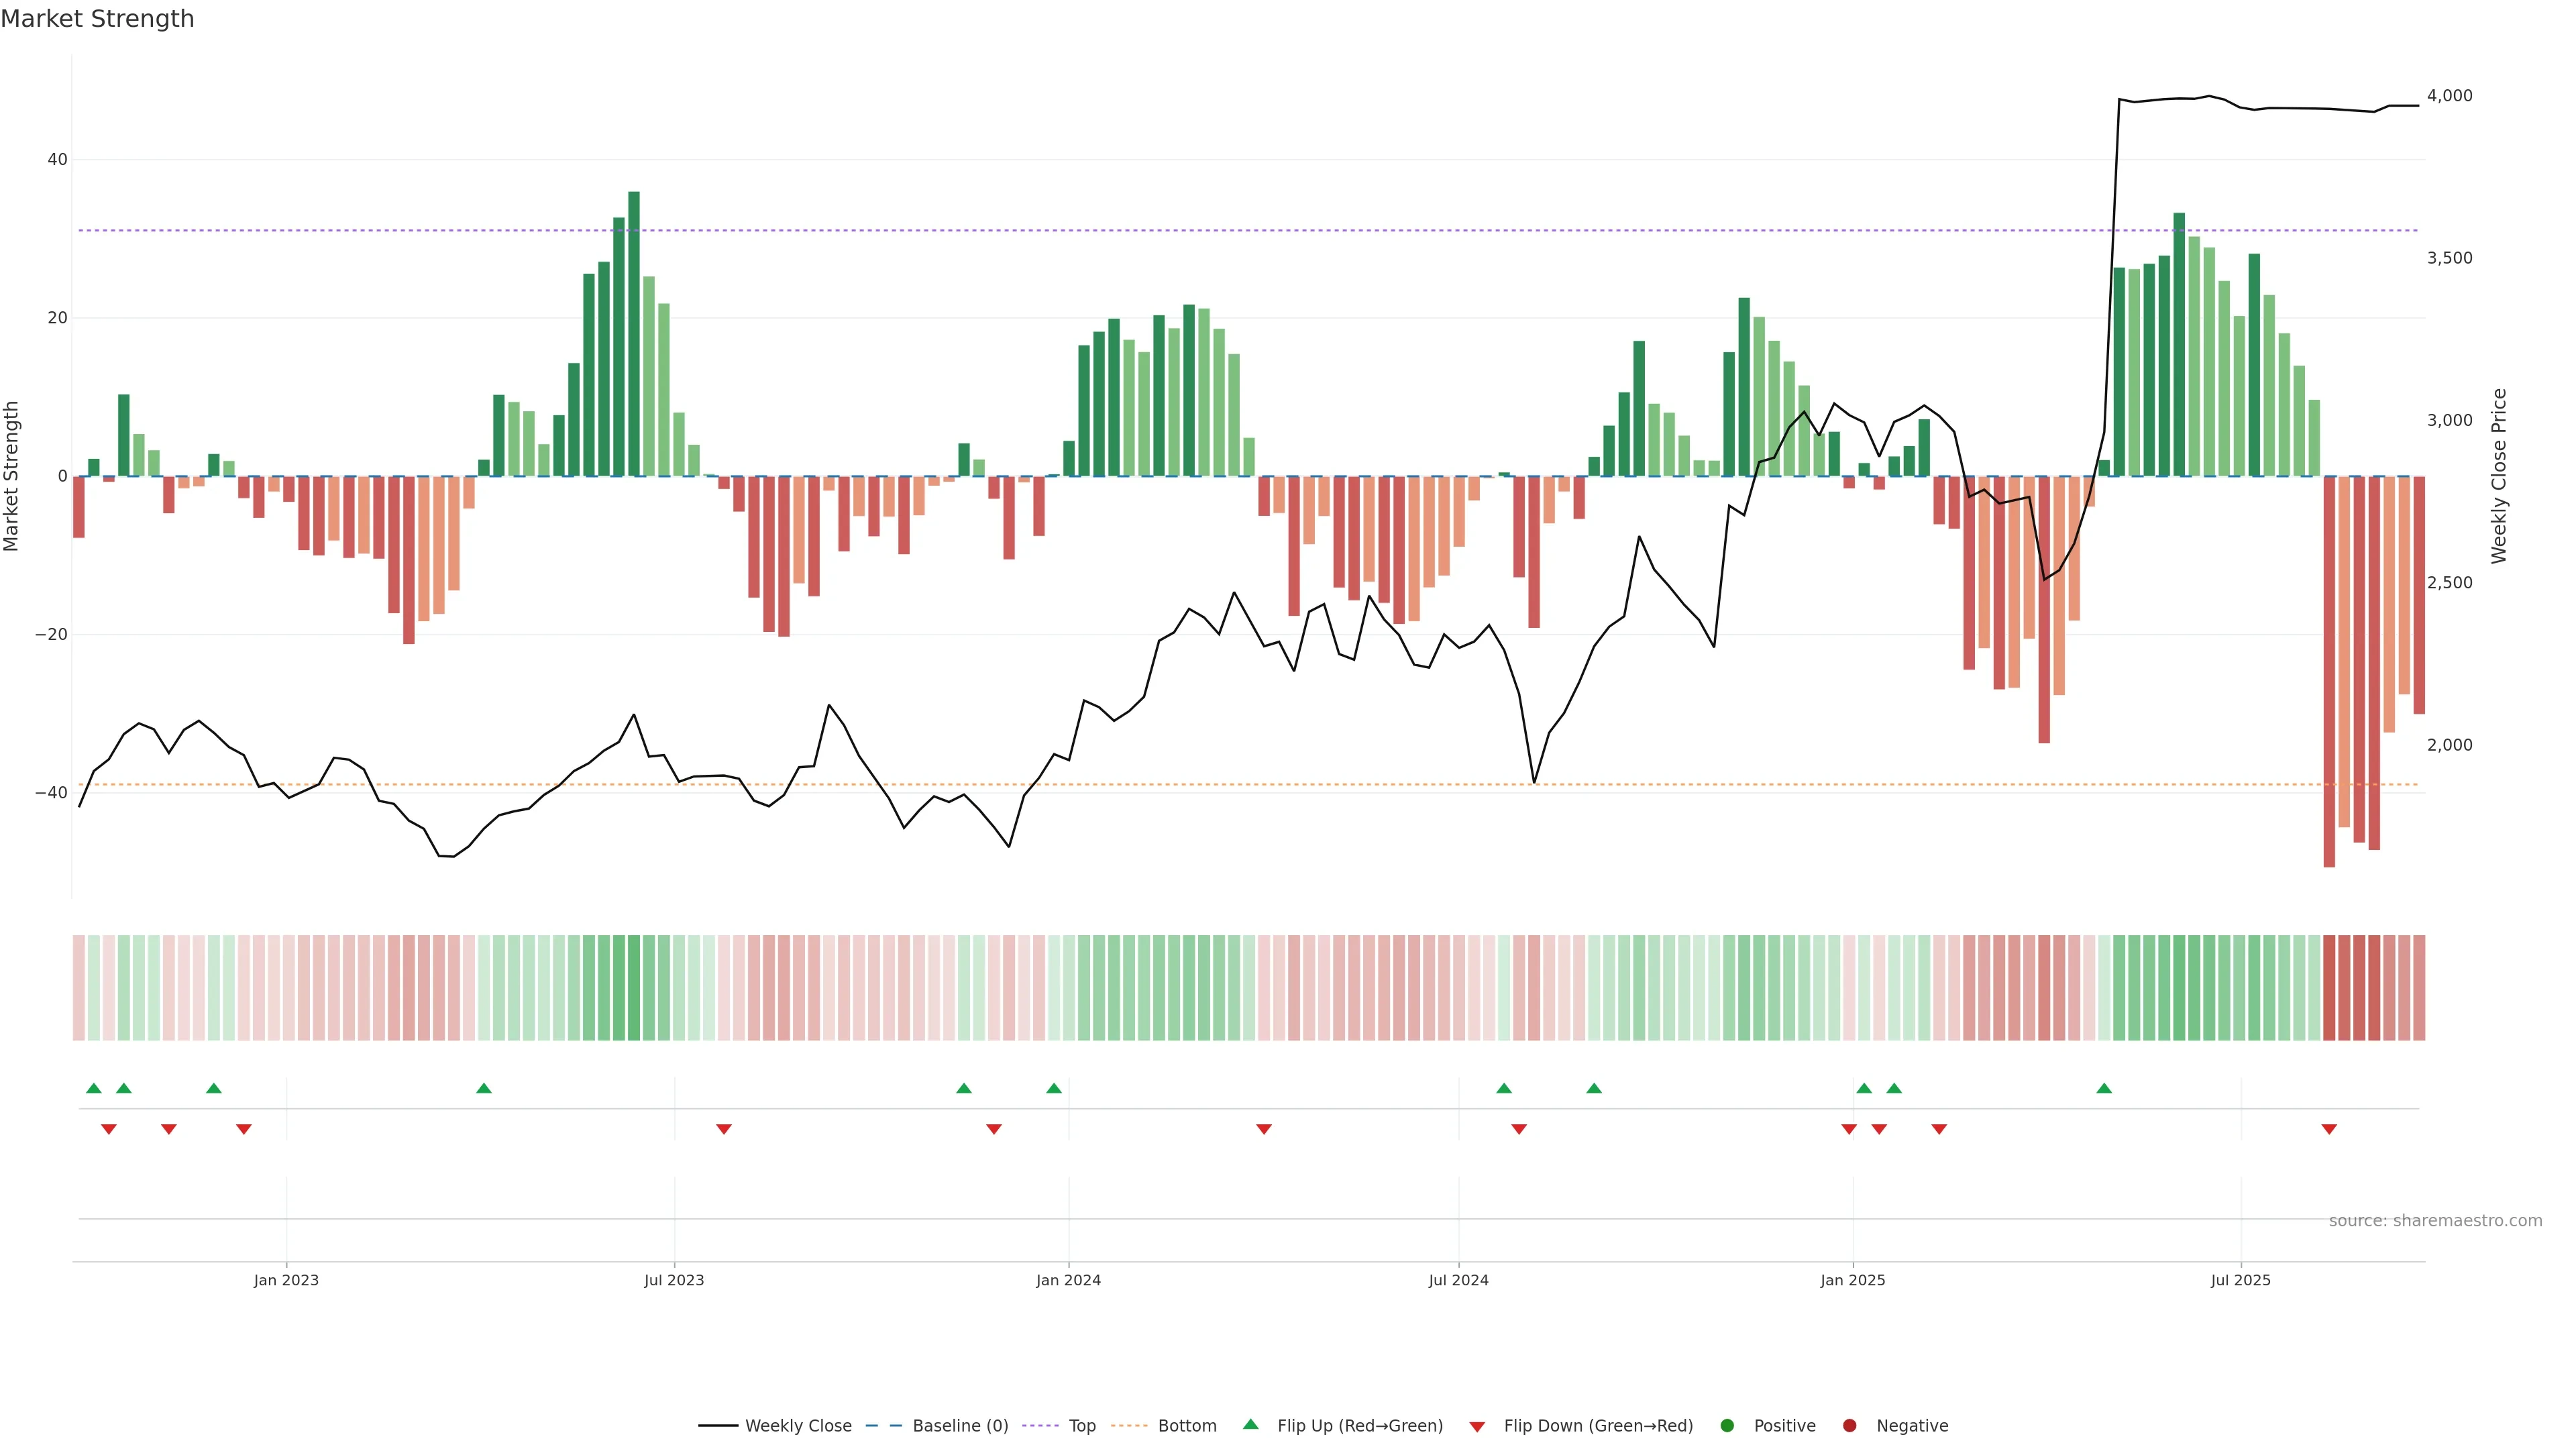This screenshot has width=2576, height=1449.
Task: Click the last red flip-down marker after Jul 2025
Action: tap(2329, 1129)
